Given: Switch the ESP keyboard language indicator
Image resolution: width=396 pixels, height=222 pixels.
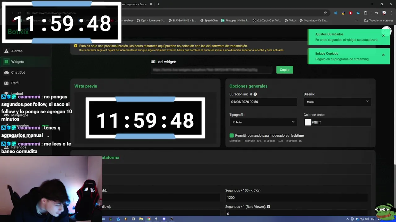Looking at the screenshot, I should click(x=373, y=219).
